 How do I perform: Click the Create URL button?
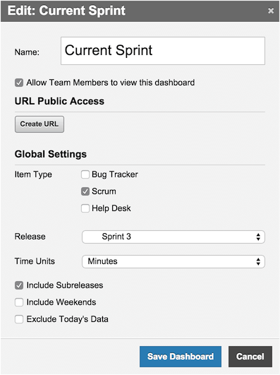[x=39, y=124]
